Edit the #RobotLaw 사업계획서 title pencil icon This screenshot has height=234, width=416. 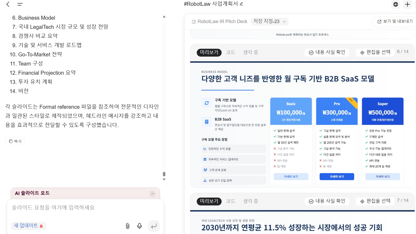click(242, 4)
